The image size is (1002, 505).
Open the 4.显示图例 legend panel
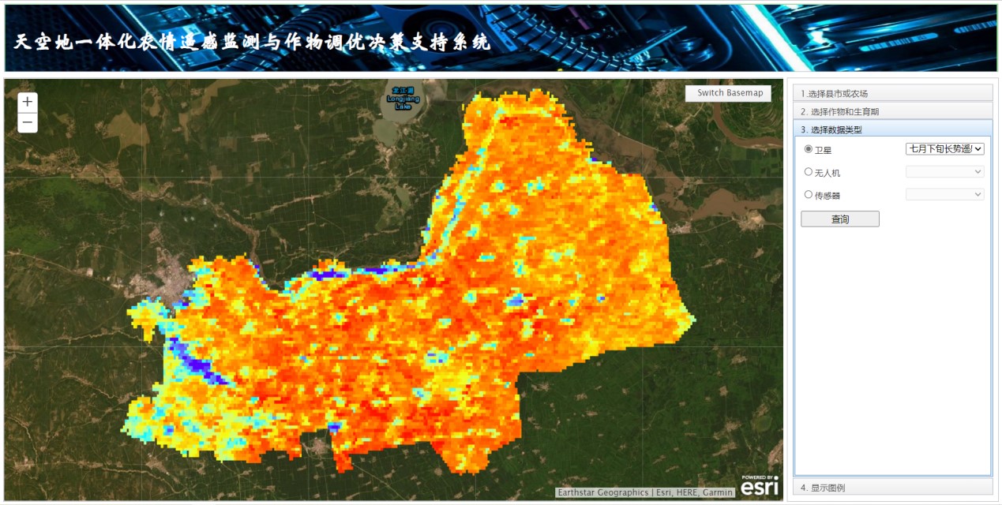click(892, 488)
